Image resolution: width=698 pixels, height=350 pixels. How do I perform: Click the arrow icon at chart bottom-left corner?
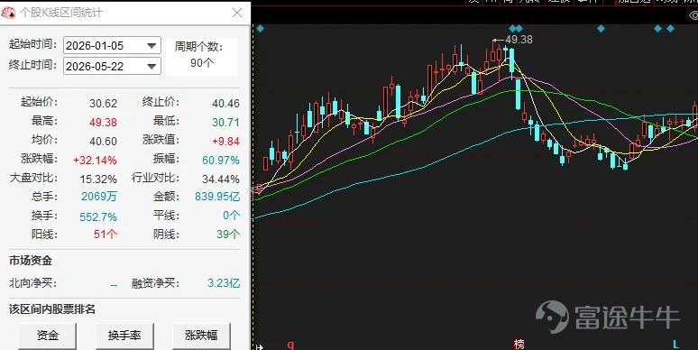click(260, 347)
